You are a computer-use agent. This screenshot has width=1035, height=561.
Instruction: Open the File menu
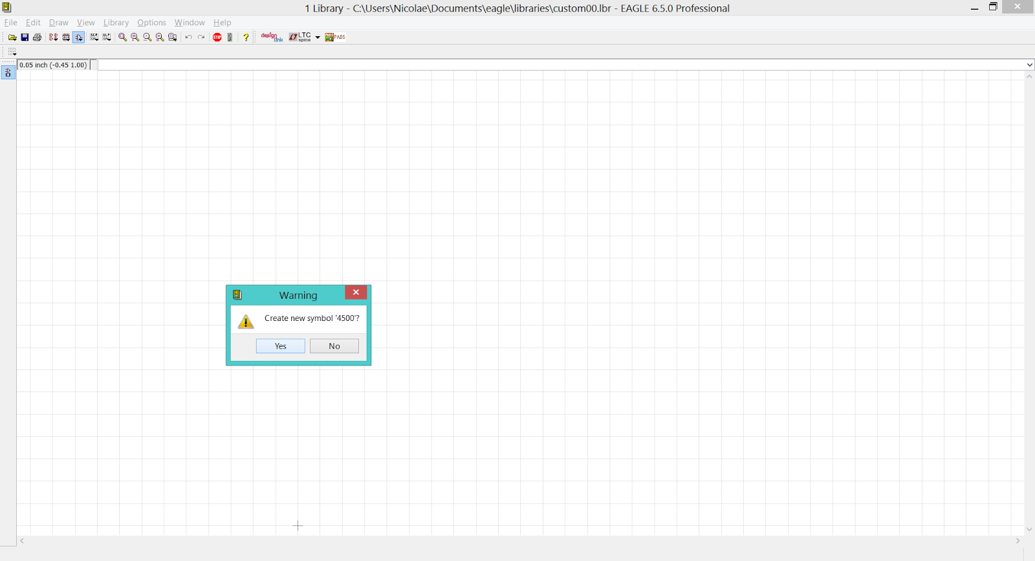[11, 23]
